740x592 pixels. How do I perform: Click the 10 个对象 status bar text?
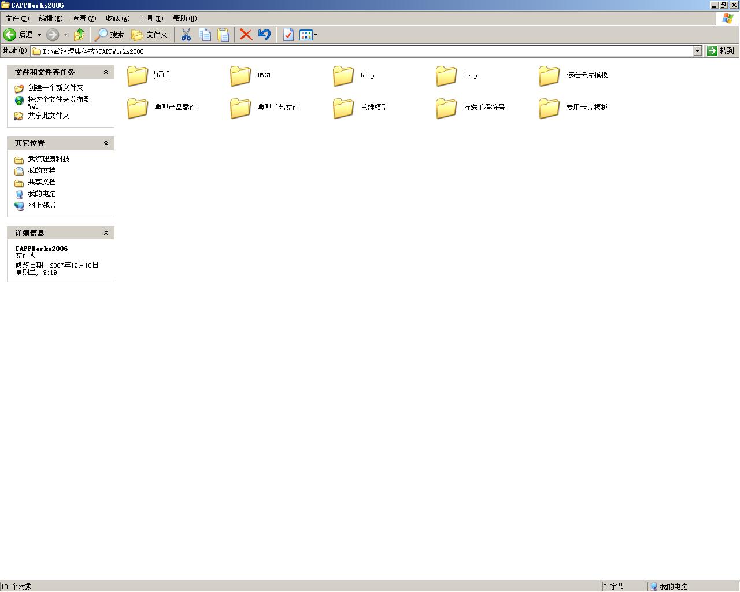(17, 587)
